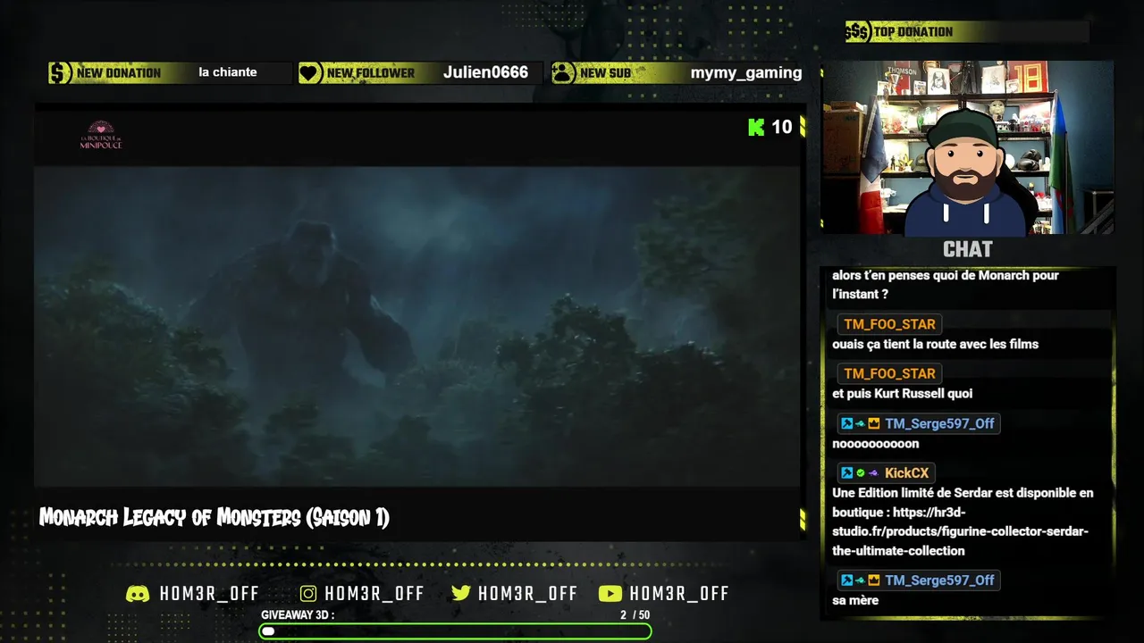Click blue moderator badge above 'sa mère'

[x=846, y=580]
